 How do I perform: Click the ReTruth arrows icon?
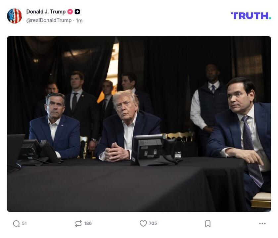78,223
